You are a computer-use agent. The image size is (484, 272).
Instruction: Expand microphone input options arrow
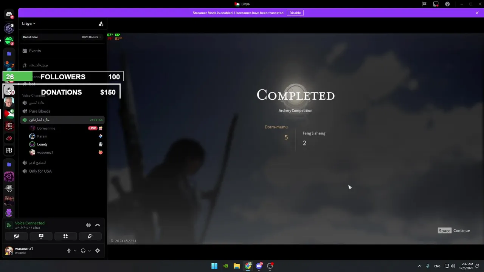[x=75, y=250]
